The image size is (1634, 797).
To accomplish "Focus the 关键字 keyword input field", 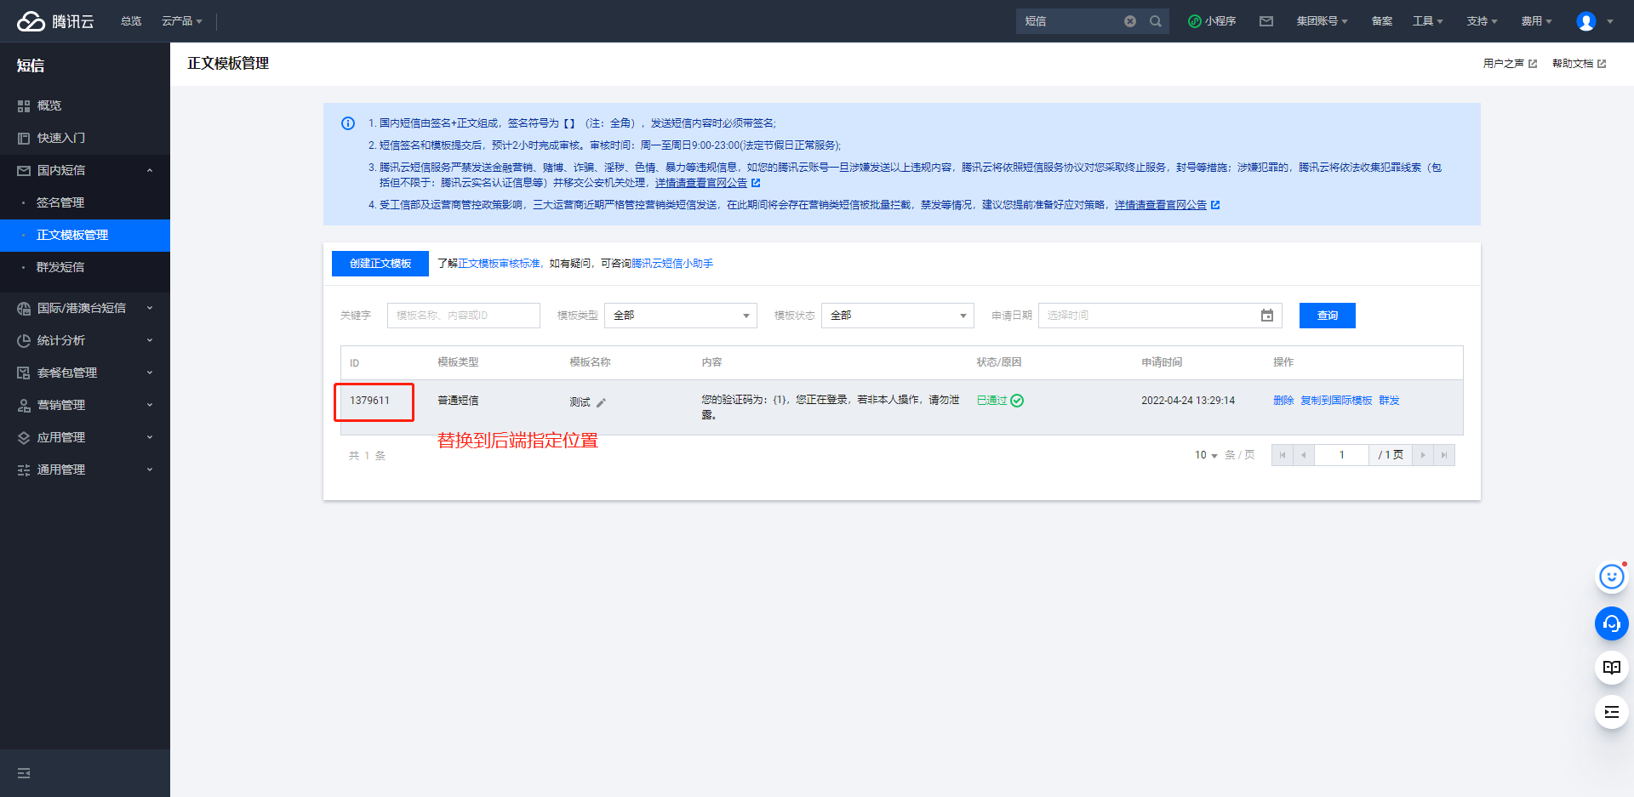I will 463,316.
